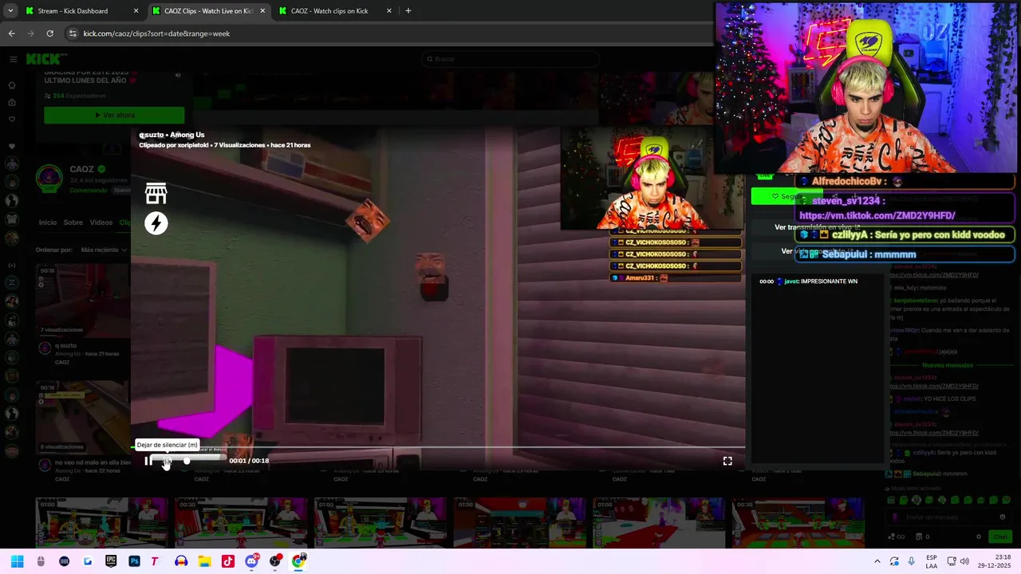Open the tiktok link in chat message
This screenshot has width=1021, height=574.
[877, 215]
